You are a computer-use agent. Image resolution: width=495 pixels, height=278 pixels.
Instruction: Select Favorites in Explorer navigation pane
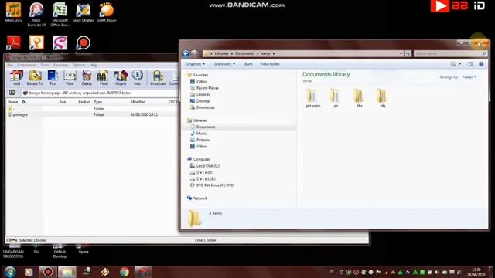(x=198, y=75)
